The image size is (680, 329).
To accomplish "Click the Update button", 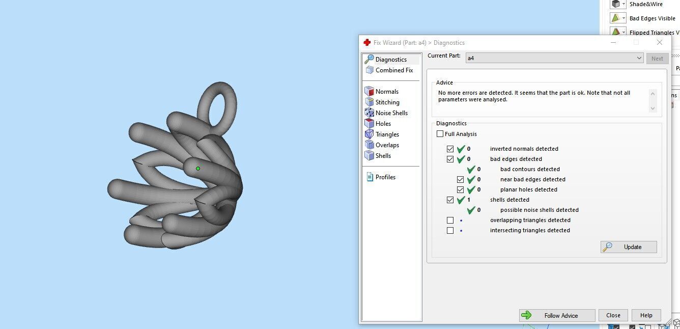I will tap(629, 247).
